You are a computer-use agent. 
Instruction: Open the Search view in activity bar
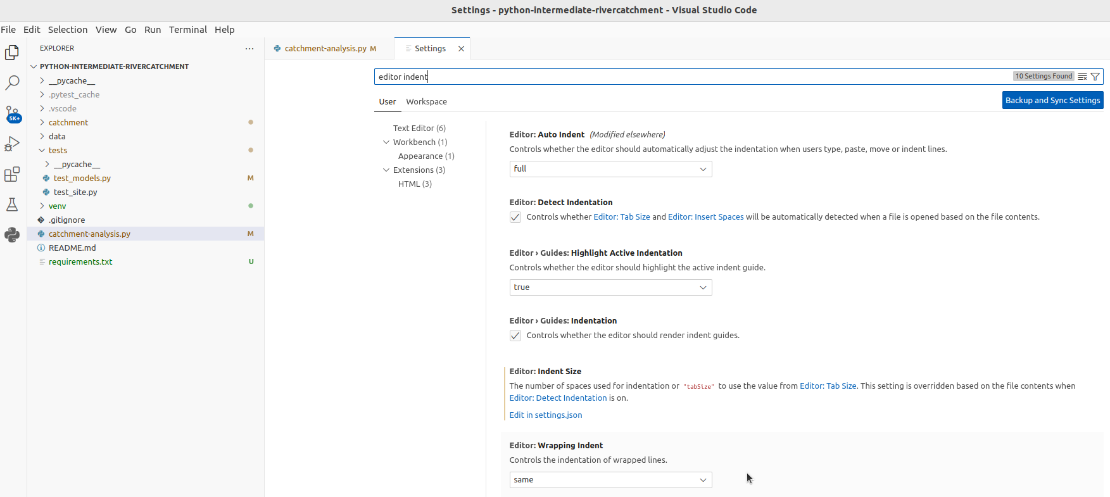12,82
